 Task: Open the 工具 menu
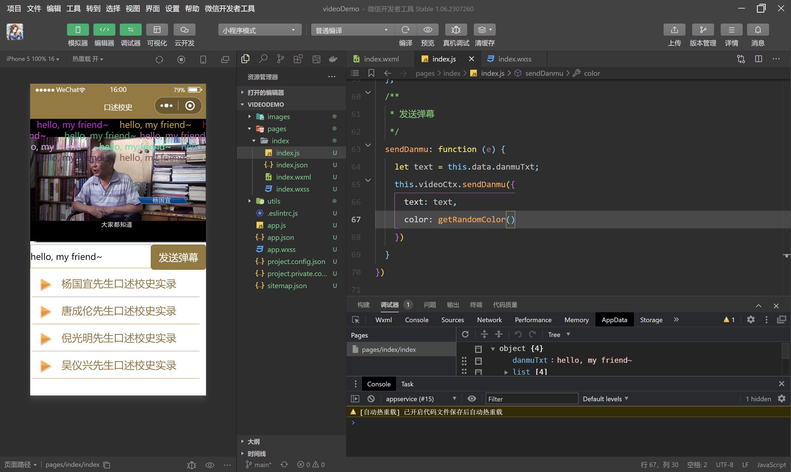[x=73, y=9]
